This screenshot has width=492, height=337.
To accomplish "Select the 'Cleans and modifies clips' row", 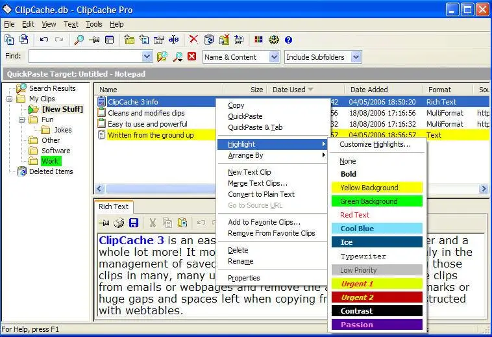I will [157, 113].
